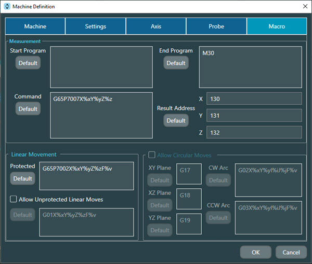Click the Machine Definition app icon in title bar
The image size is (312, 264).
click(7, 7)
